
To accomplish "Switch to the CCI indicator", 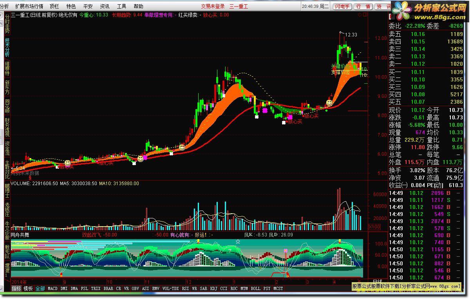I will [224, 288].
